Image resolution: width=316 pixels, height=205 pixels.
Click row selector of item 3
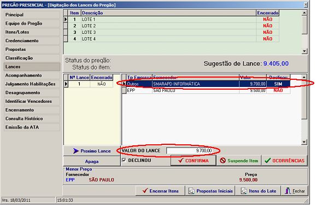66,32
